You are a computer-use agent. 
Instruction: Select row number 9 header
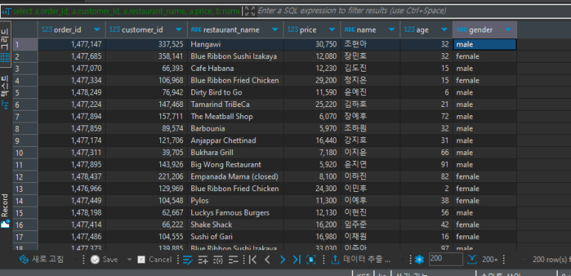click(x=25, y=141)
